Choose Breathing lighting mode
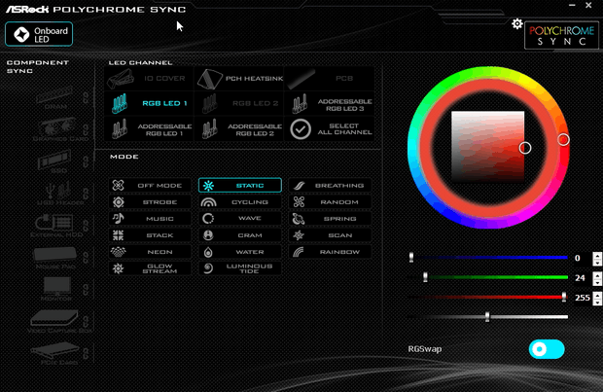This screenshot has width=603, height=392. [x=330, y=186]
